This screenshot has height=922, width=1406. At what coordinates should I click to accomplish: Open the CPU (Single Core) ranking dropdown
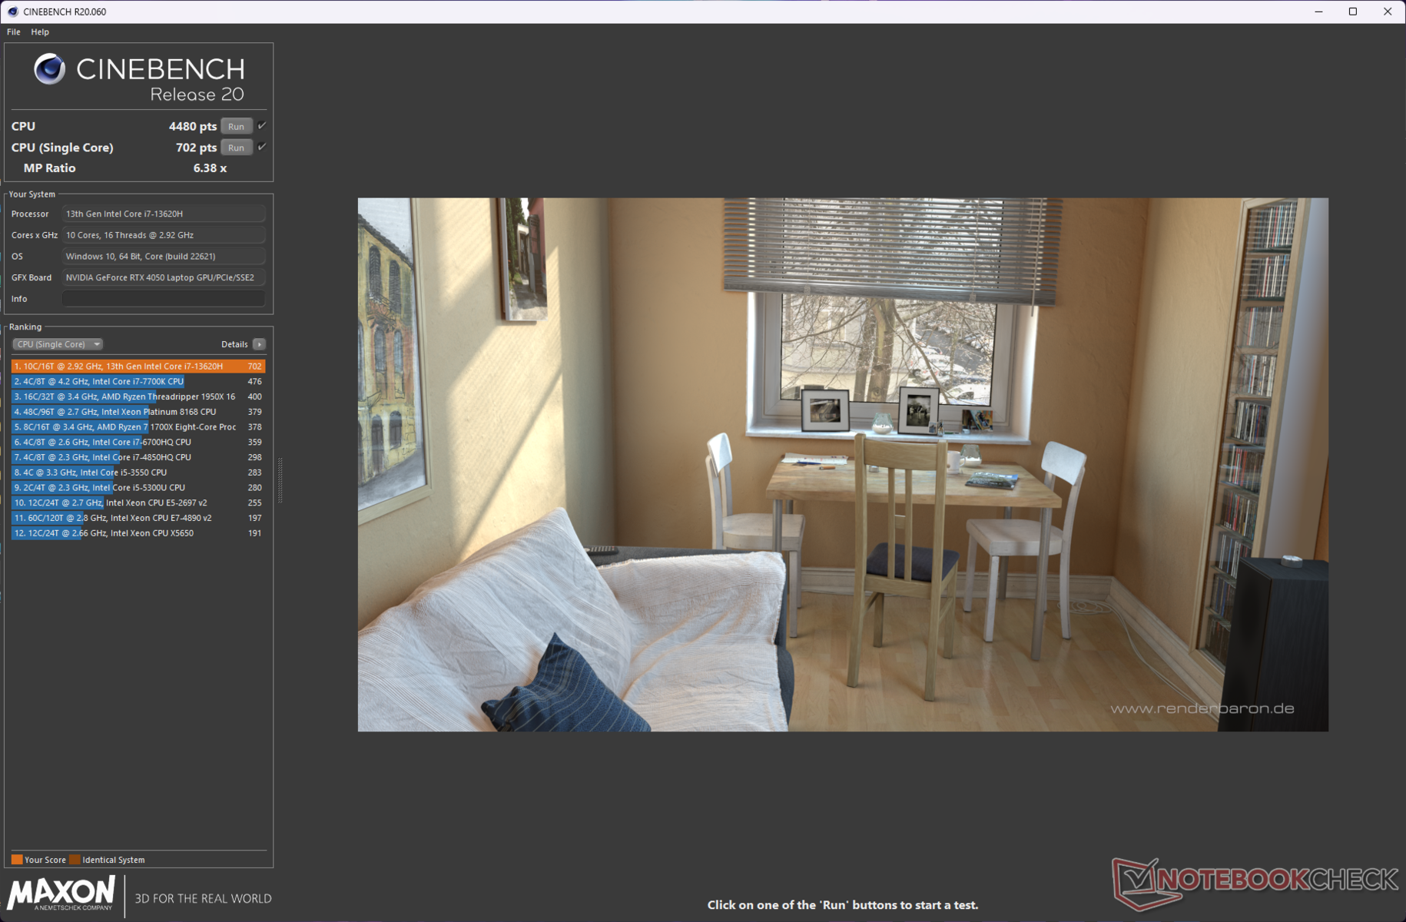coord(58,344)
